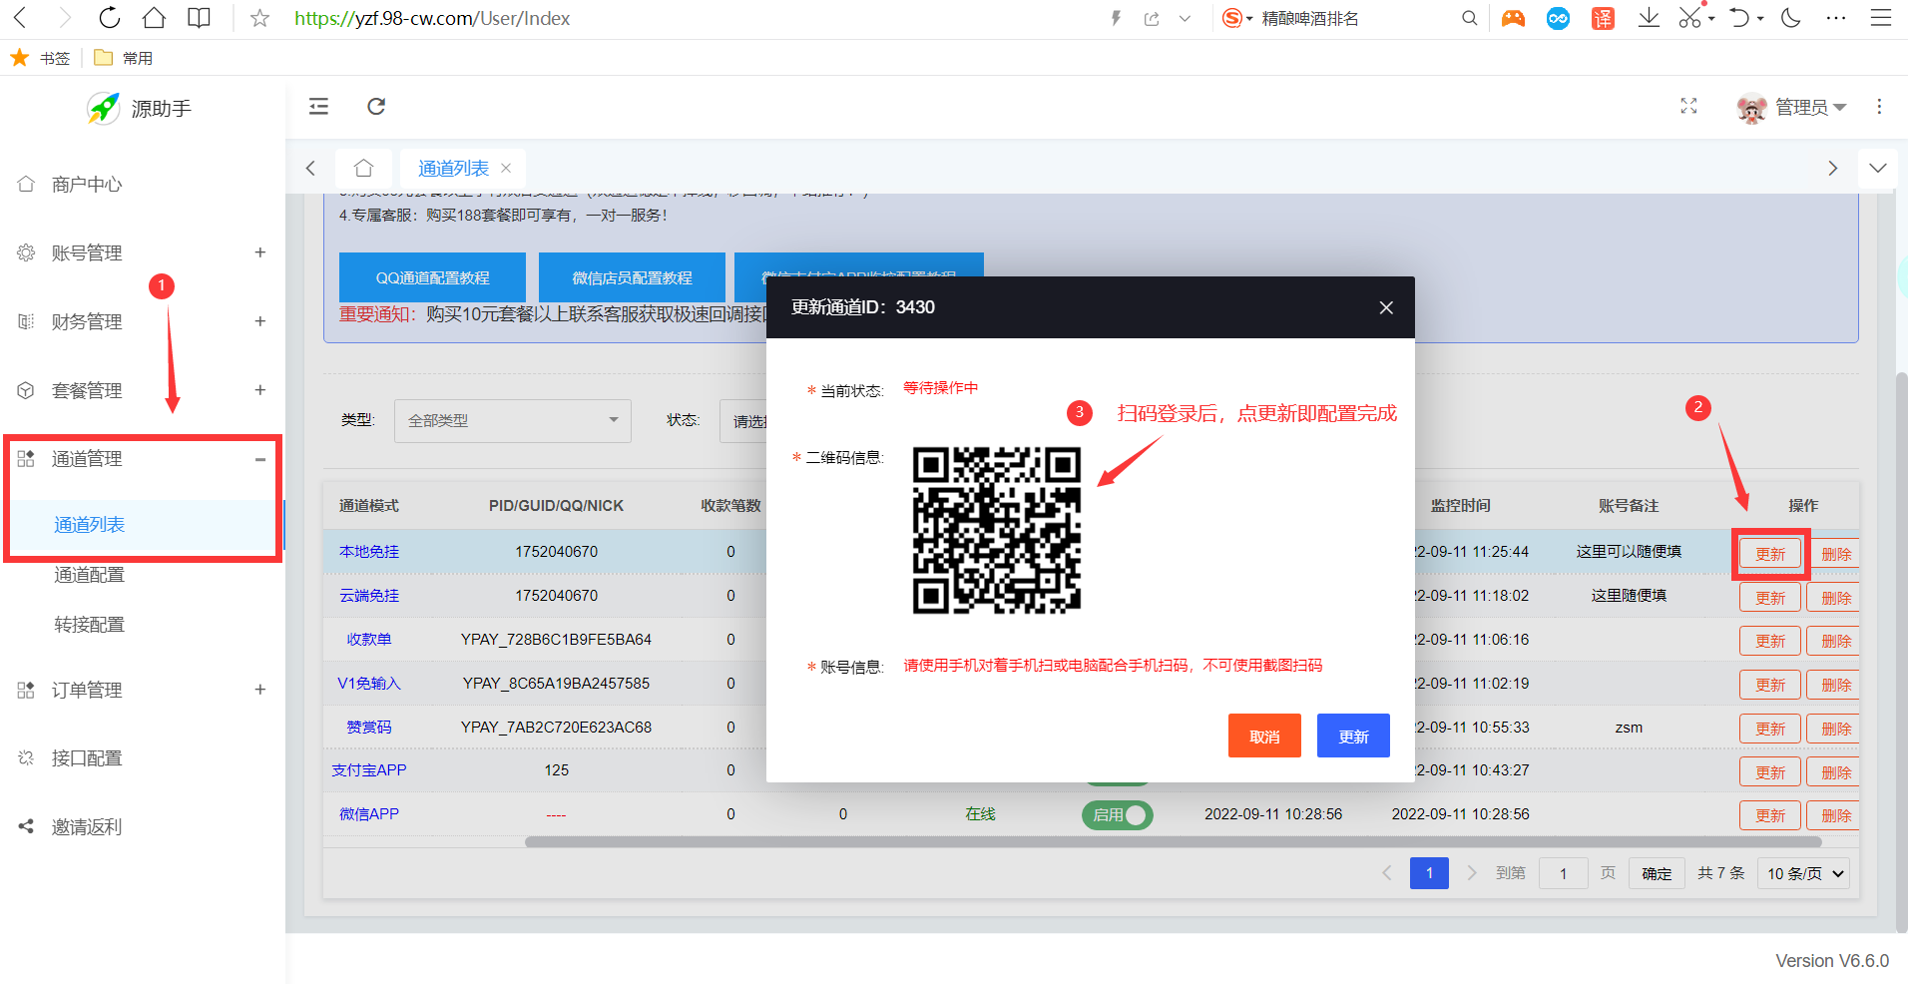
Task: Open the 微信店员配置教程 button
Action: point(632,277)
